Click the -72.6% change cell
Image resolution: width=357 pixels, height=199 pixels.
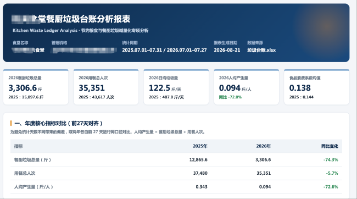(331, 187)
